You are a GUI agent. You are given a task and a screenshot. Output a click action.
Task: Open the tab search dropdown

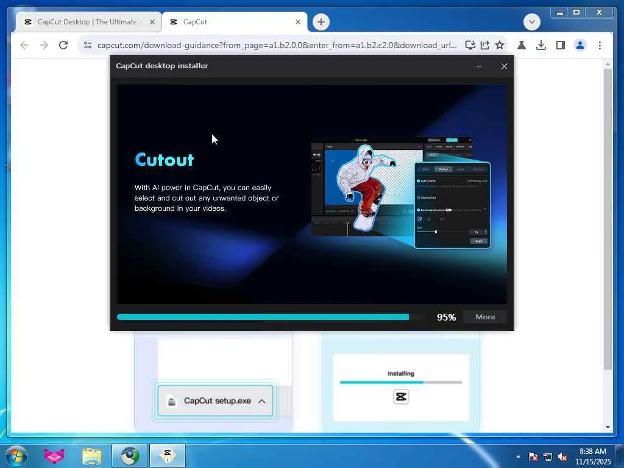click(x=531, y=22)
